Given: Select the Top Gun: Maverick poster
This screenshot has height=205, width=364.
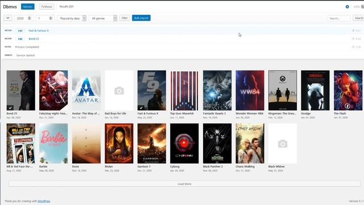Looking at the screenshot, I should coord(184,91).
